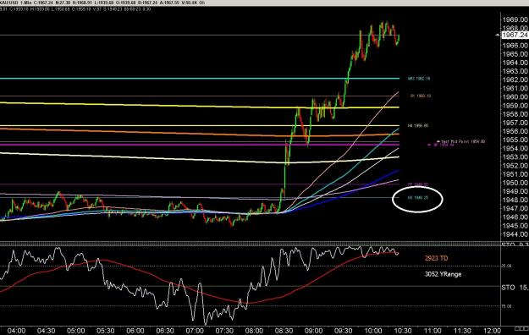Click the 1954.00 price axis label
Image resolution: width=529 pixels, height=335 pixels.
tap(515, 148)
